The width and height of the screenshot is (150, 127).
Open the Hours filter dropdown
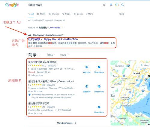point(64,55)
